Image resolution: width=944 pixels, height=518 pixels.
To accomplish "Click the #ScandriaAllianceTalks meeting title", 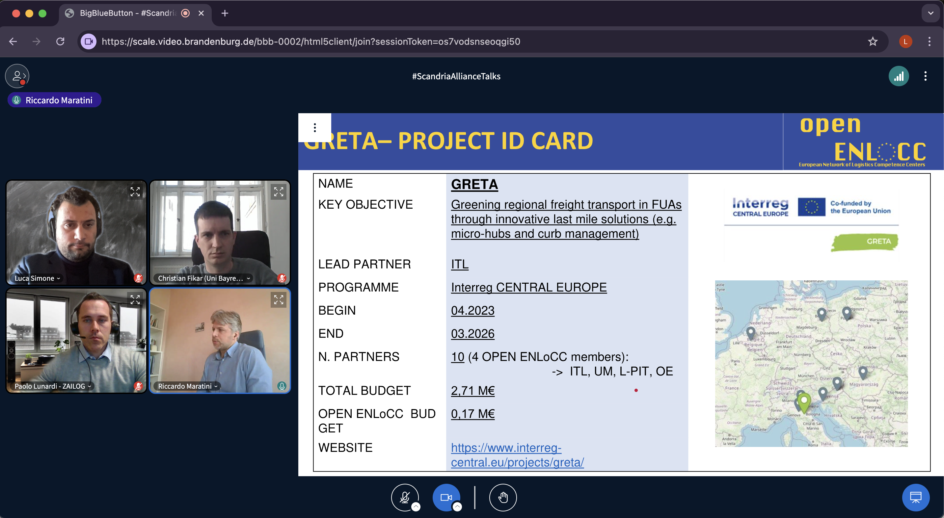I will (456, 76).
